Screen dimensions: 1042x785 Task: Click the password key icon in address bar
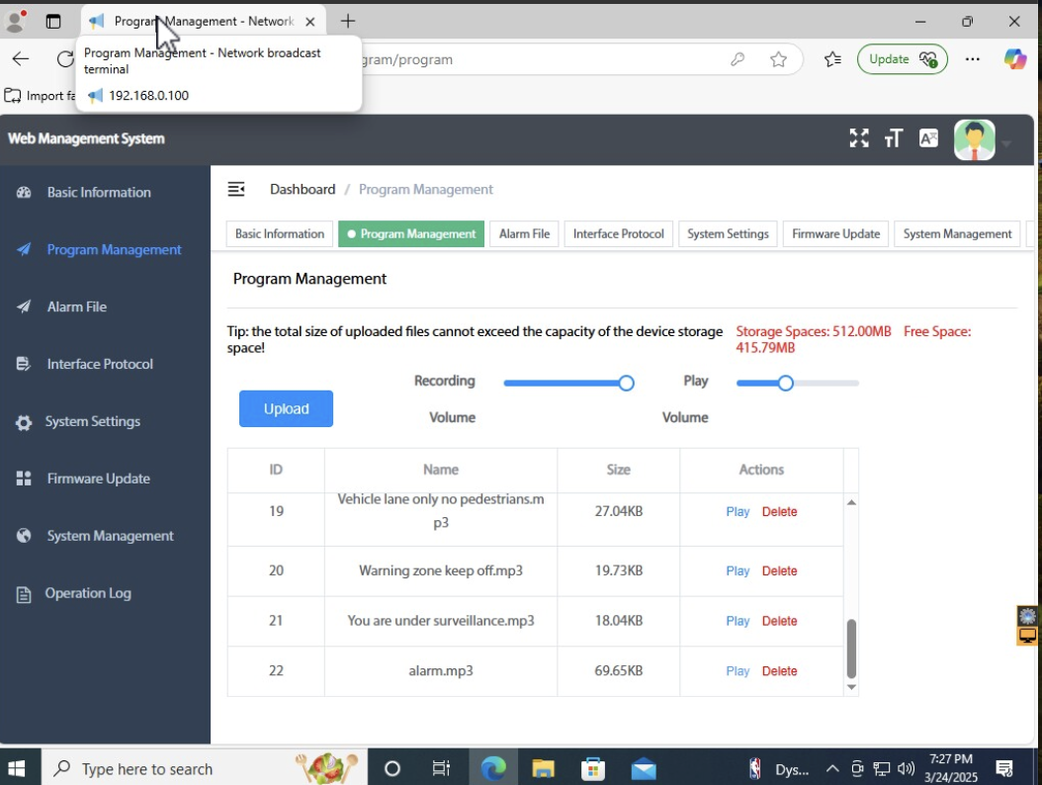click(x=738, y=59)
